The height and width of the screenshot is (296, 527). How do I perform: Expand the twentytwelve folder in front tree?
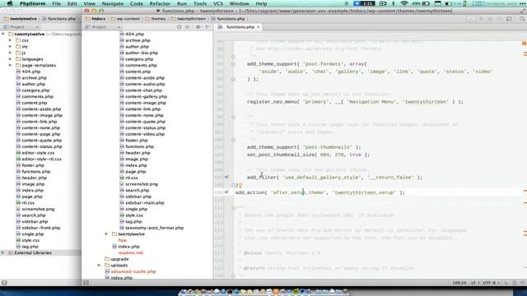pos(106,234)
